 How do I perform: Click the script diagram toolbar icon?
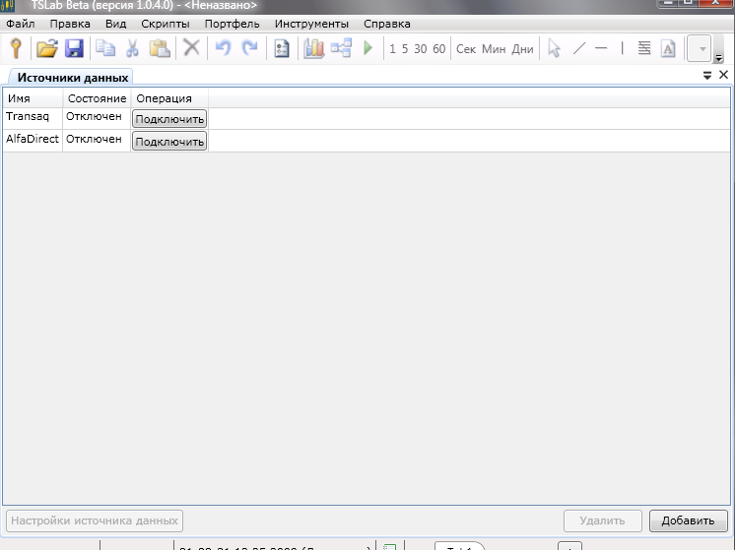click(341, 48)
